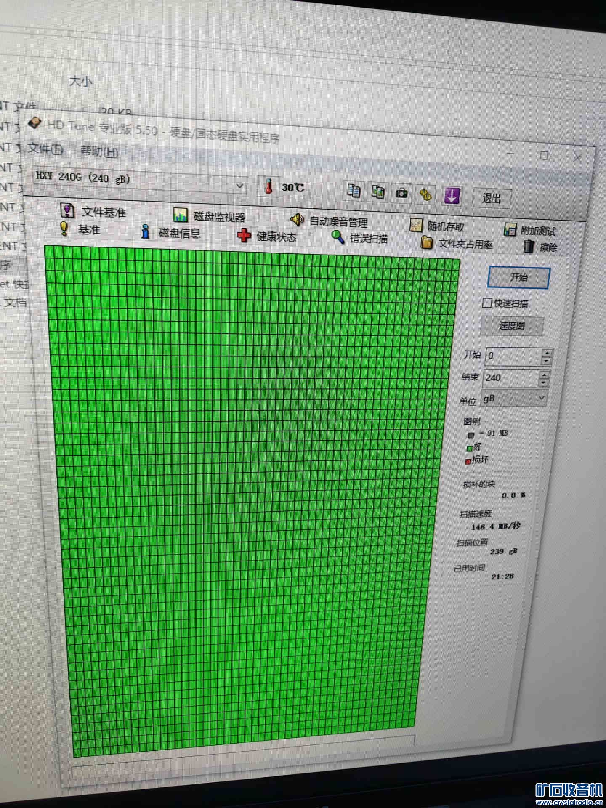Close the HD Tune window

(577, 158)
